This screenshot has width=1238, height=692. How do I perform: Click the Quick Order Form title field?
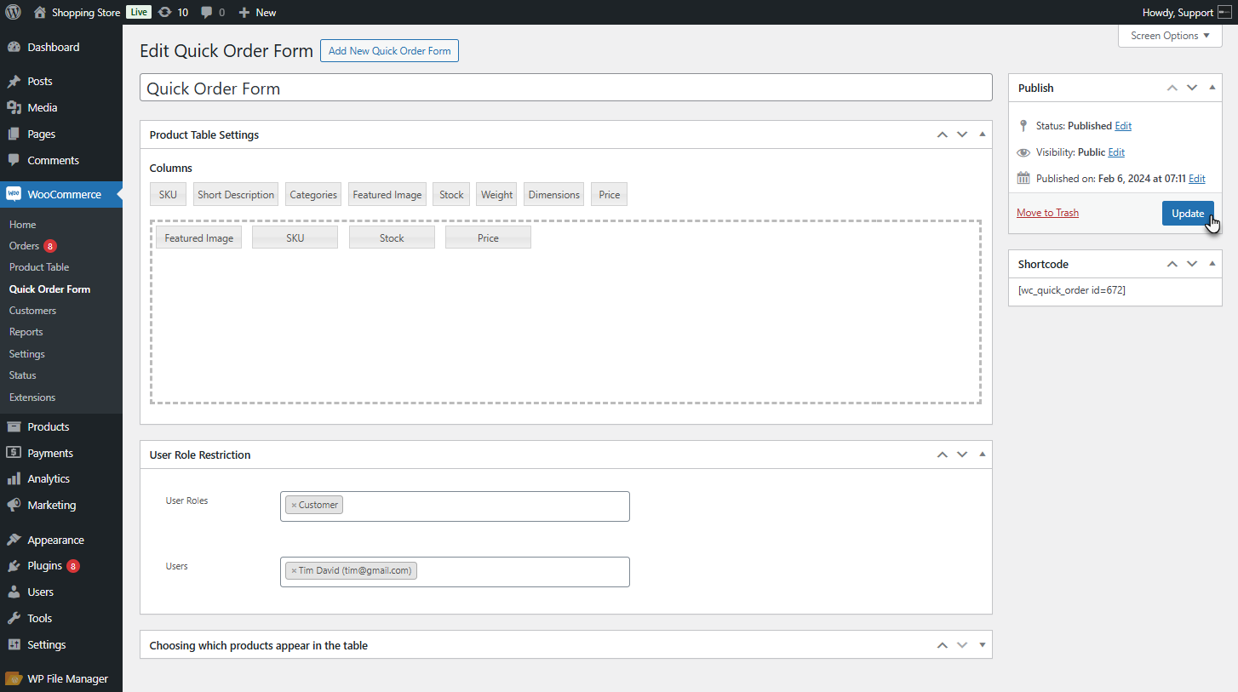coord(565,89)
